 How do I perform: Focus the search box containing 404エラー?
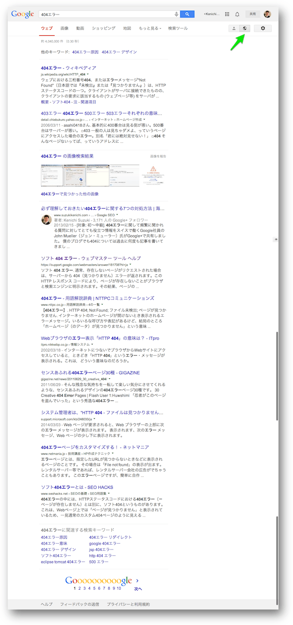[106, 15]
